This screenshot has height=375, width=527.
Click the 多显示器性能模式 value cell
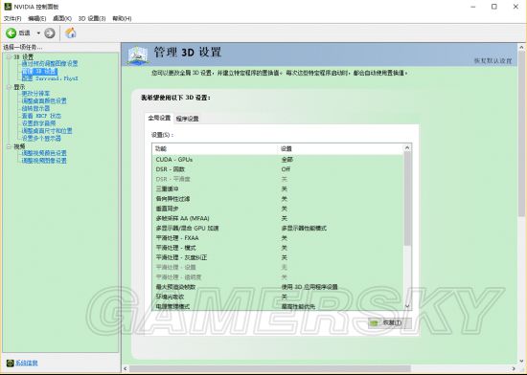coord(304,228)
